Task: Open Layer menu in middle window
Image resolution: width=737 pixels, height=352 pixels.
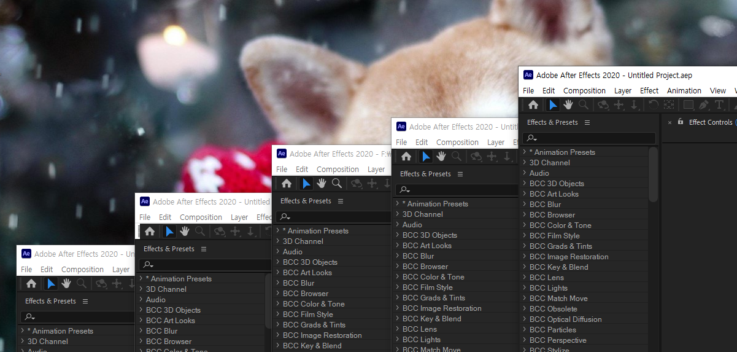Action: click(x=376, y=170)
